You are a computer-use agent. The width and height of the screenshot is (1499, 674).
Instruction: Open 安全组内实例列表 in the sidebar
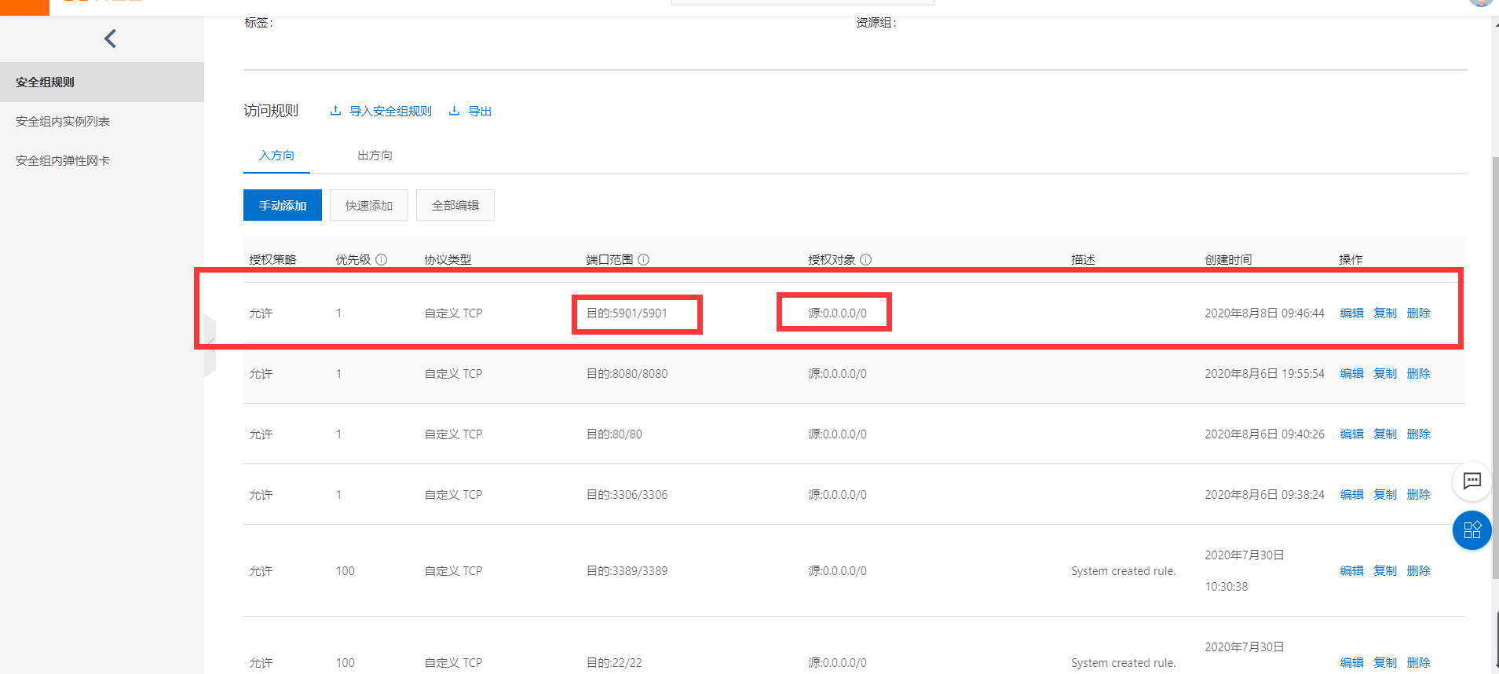coord(102,121)
